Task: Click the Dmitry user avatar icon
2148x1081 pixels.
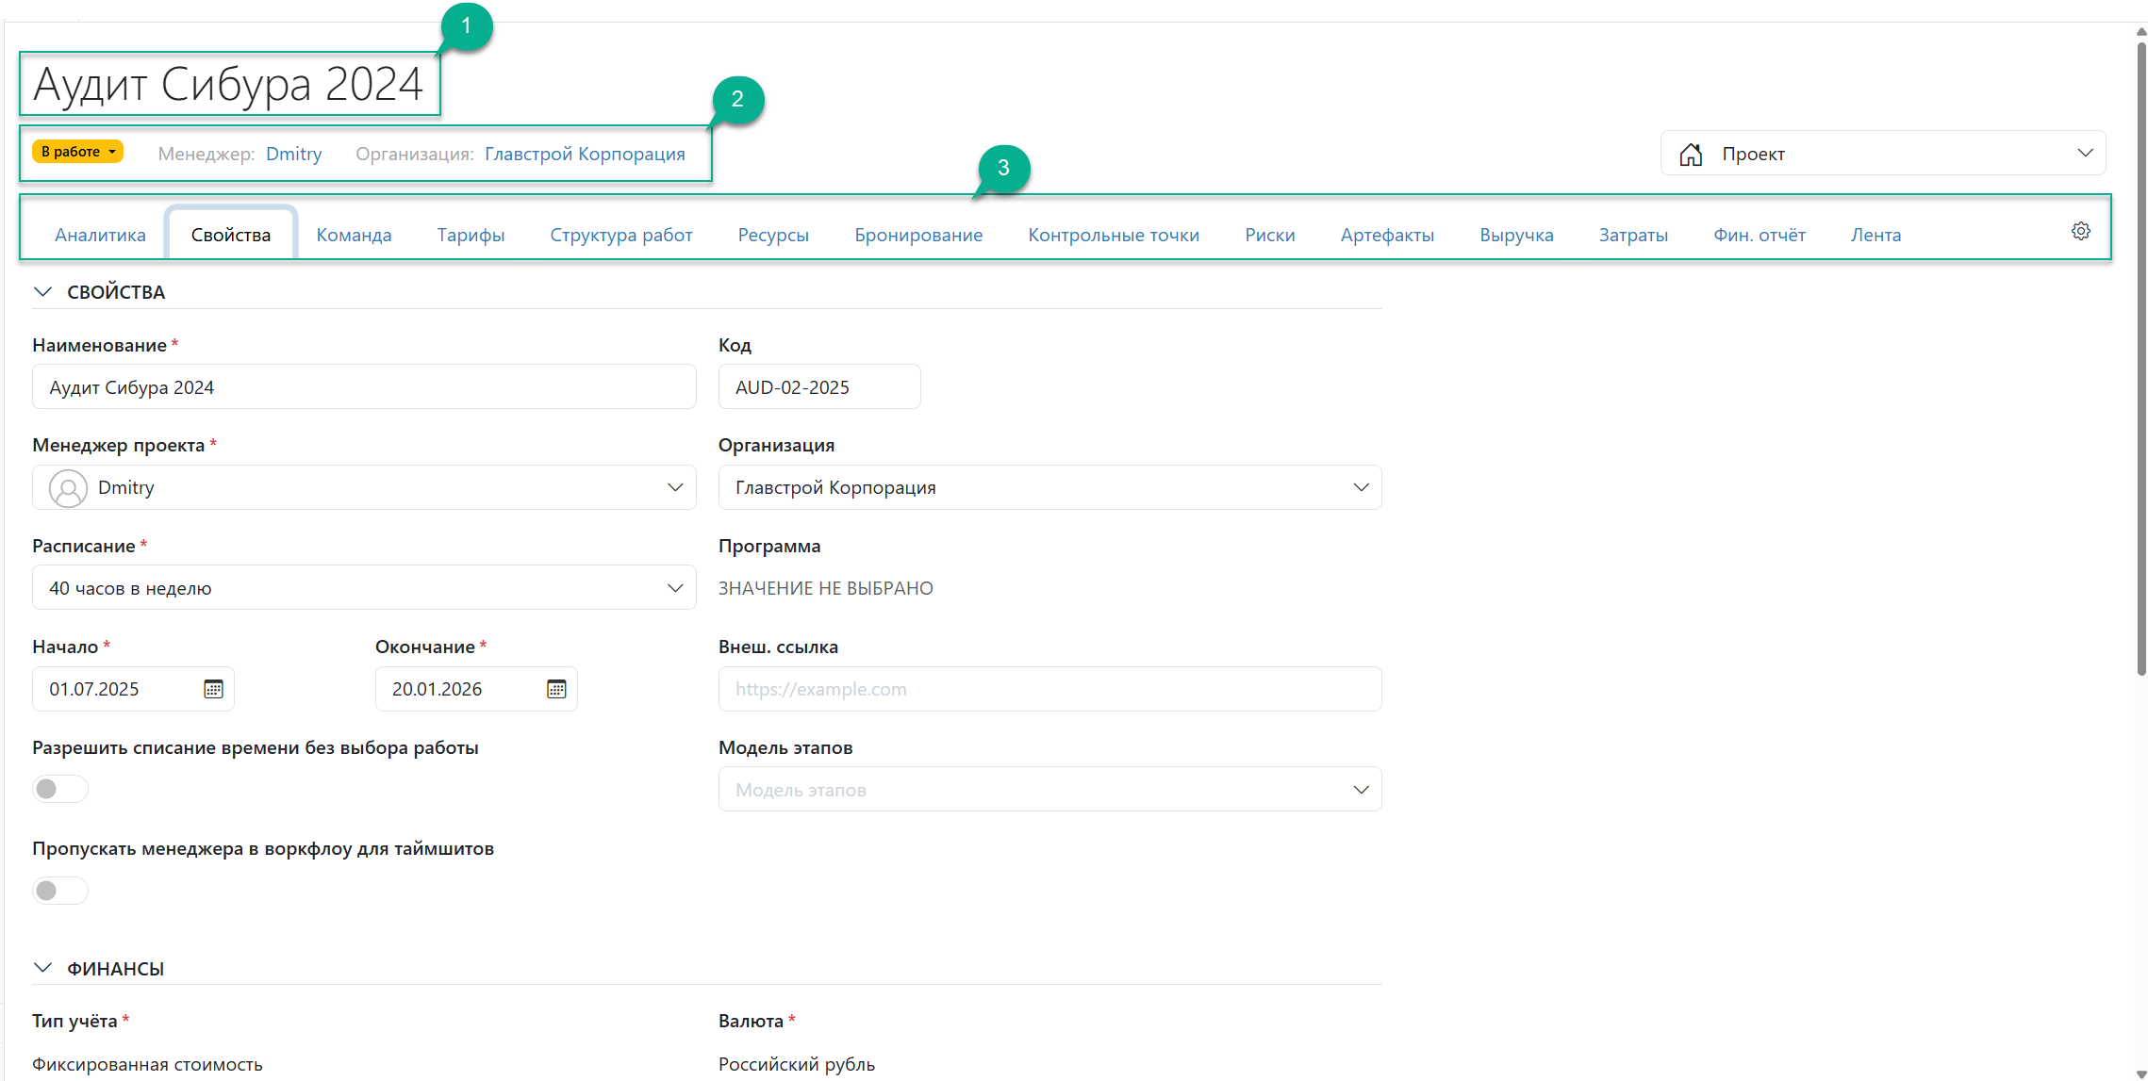Action: pyautogui.click(x=68, y=488)
